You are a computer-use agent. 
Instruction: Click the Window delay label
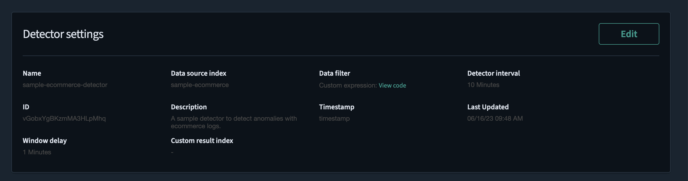pos(45,141)
